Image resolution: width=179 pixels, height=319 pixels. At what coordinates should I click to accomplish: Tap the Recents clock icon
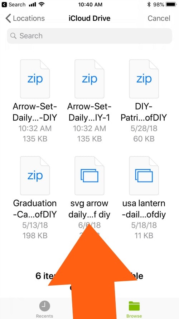45,306
